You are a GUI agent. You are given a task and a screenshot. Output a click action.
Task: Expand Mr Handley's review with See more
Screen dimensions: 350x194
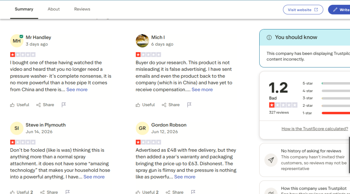tap(77, 90)
